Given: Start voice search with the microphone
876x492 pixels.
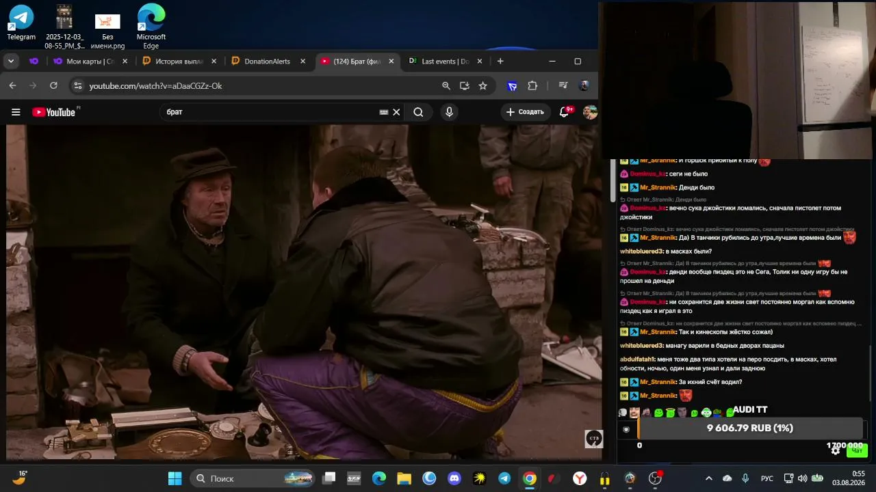Looking at the screenshot, I should (449, 112).
